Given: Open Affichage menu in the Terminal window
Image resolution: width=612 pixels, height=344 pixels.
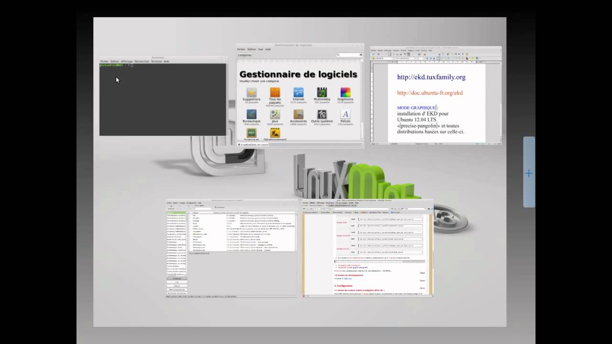Looking at the screenshot, I should tap(127, 61).
